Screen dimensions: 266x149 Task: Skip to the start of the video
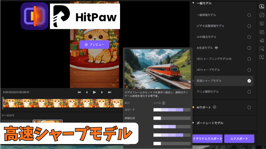(79, 92)
